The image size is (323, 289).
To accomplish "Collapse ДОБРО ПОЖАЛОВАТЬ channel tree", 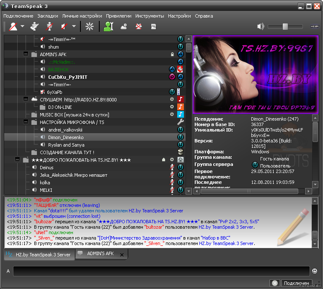I will coord(17,160).
